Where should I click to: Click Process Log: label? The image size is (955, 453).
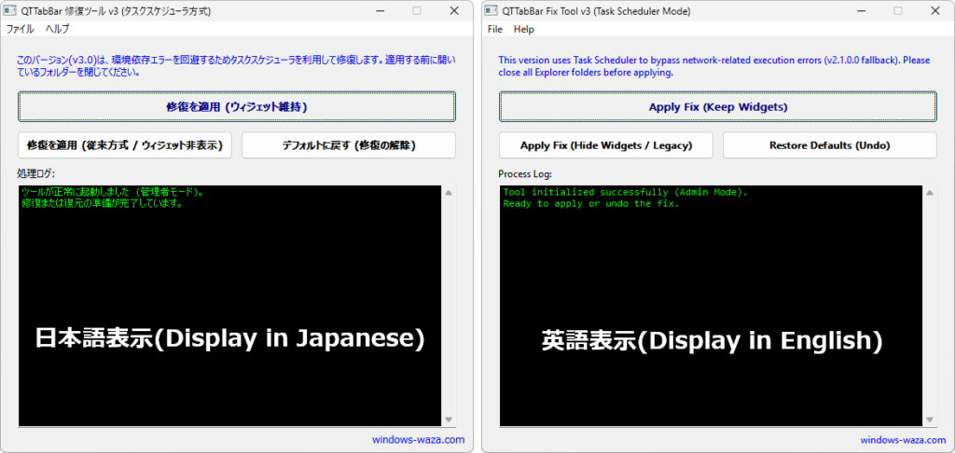(524, 174)
